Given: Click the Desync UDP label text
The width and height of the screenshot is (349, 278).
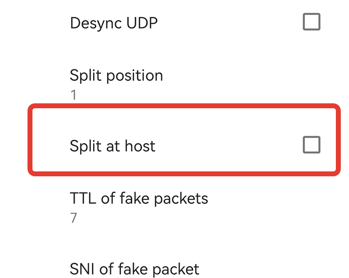Looking at the screenshot, I should coord(114,23).
